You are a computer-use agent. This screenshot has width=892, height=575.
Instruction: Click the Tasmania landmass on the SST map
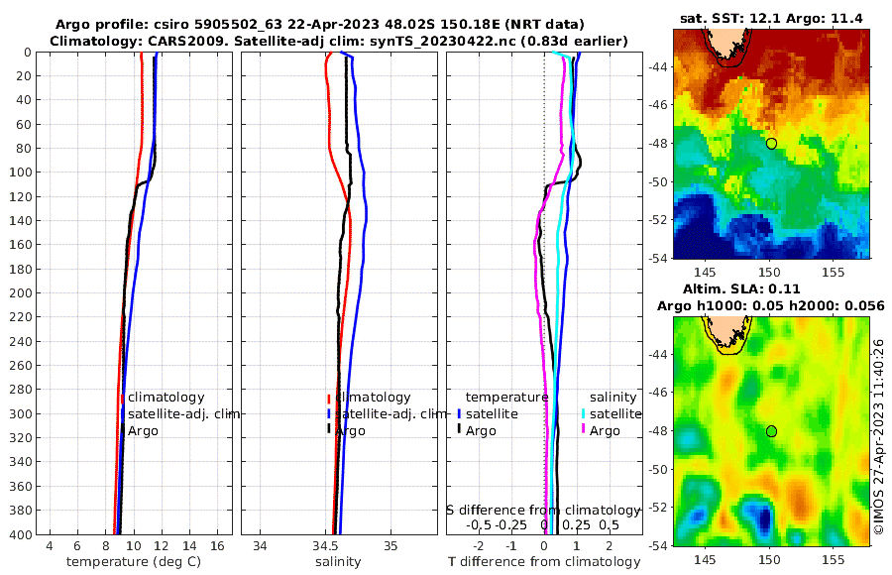726,43
